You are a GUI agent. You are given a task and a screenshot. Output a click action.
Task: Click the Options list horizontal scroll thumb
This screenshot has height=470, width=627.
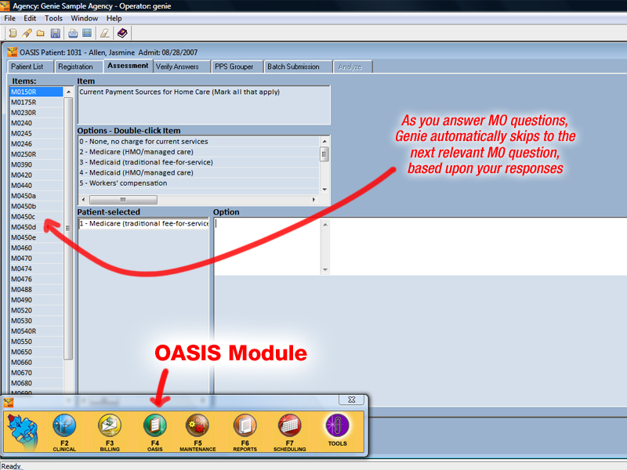tap(123, 200)
